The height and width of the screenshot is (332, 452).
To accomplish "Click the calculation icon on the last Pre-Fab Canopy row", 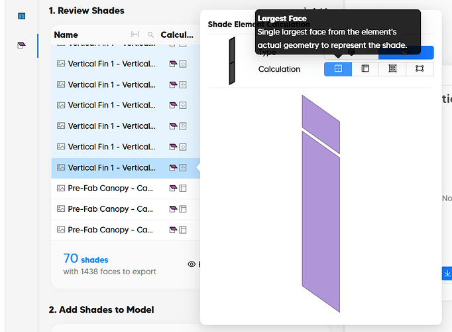I will 183,230.
